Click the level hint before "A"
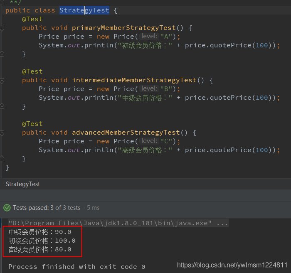 [149, 36]
